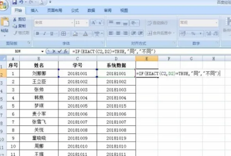The image size is (231, 156).
Task: Center text horizontally
Action: coord(118,33)
